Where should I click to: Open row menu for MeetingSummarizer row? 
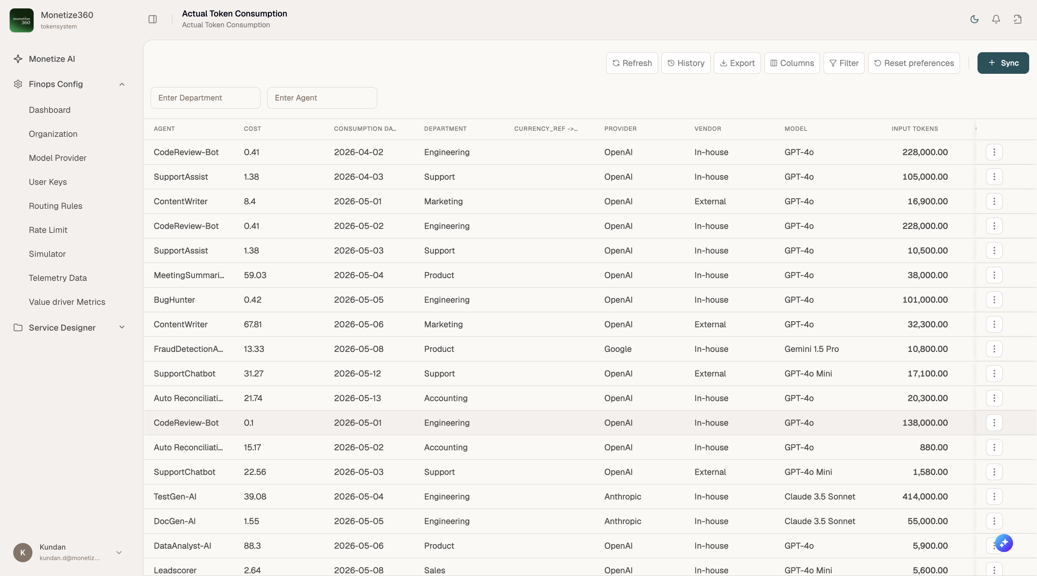(x=994, y=275)
